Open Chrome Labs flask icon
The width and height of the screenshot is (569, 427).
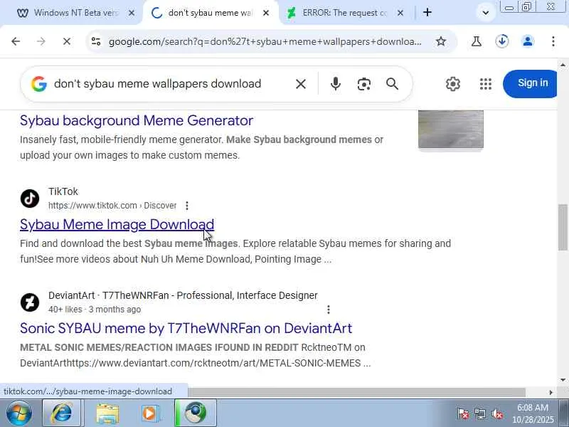[x=476, y=41]
